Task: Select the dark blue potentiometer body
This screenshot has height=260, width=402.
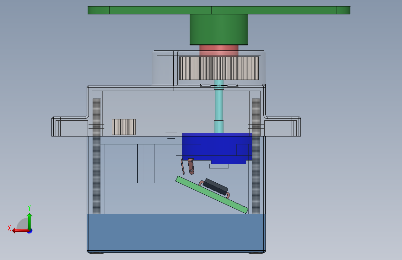Action: coord(217,148)
